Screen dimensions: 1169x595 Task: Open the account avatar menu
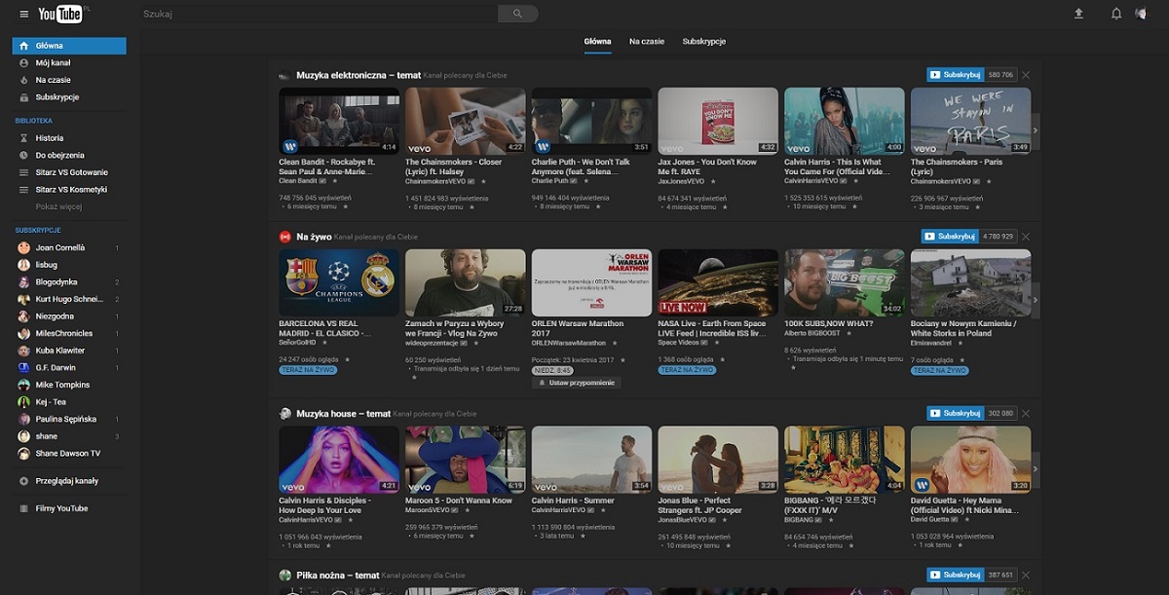tap(1140, 14)
